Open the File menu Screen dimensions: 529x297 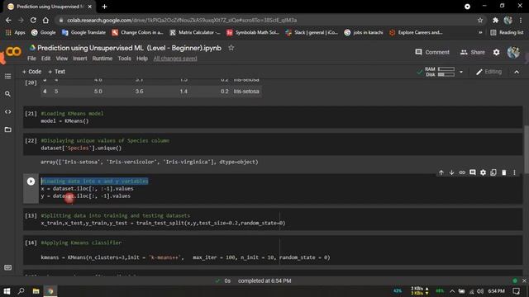[31, 59]
